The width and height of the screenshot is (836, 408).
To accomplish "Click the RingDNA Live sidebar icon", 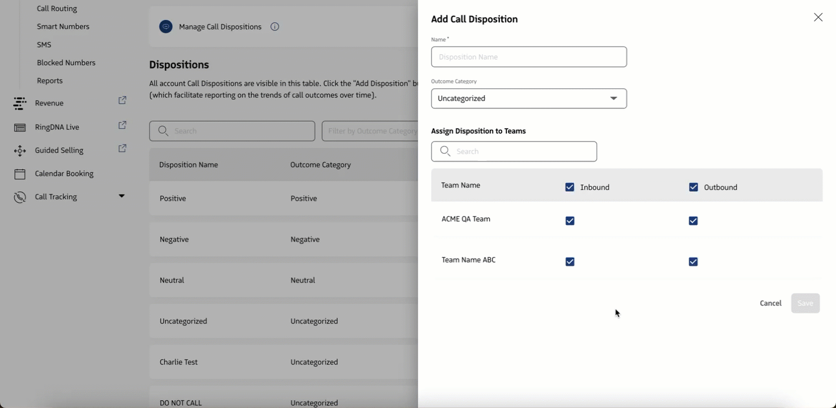I will (20, 128).
